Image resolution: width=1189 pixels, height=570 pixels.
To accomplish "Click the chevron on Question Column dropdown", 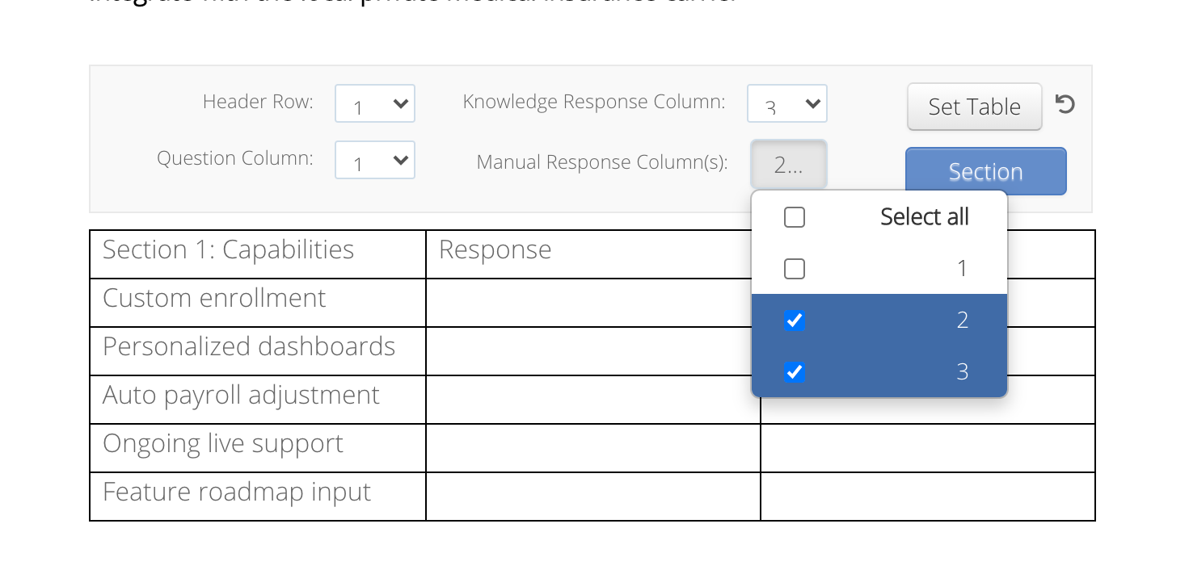I will pos(400,160).
